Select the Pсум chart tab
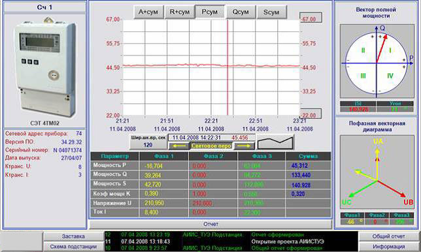 (x=210, y=12)
